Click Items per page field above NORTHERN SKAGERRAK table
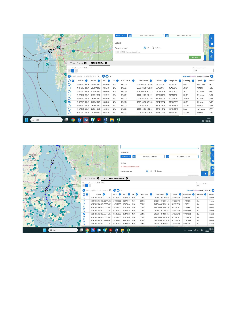 205,185
